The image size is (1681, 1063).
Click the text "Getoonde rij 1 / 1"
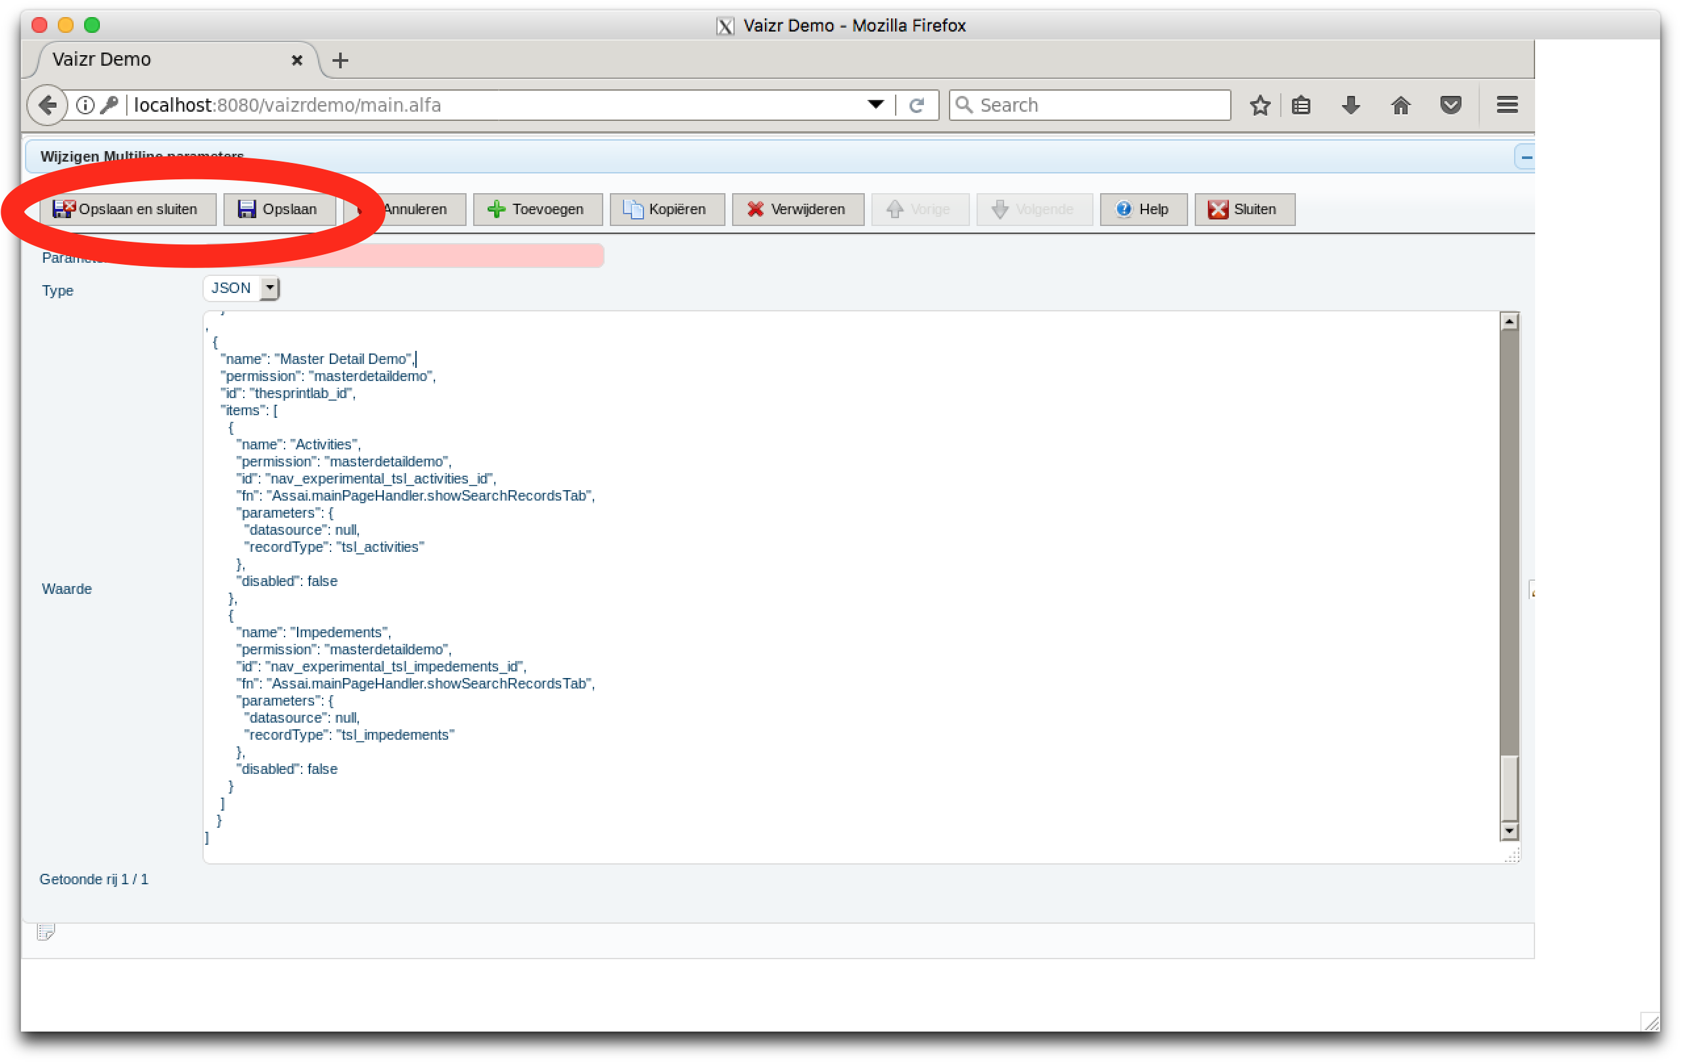pyautogui.click(x=94, y=880)
